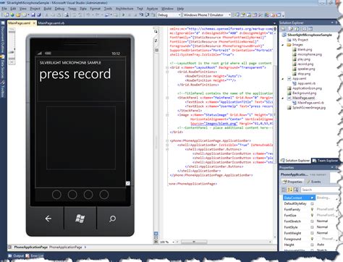Click the folder icon beside Images
This screenshot has height=262, width=343.
289,45
